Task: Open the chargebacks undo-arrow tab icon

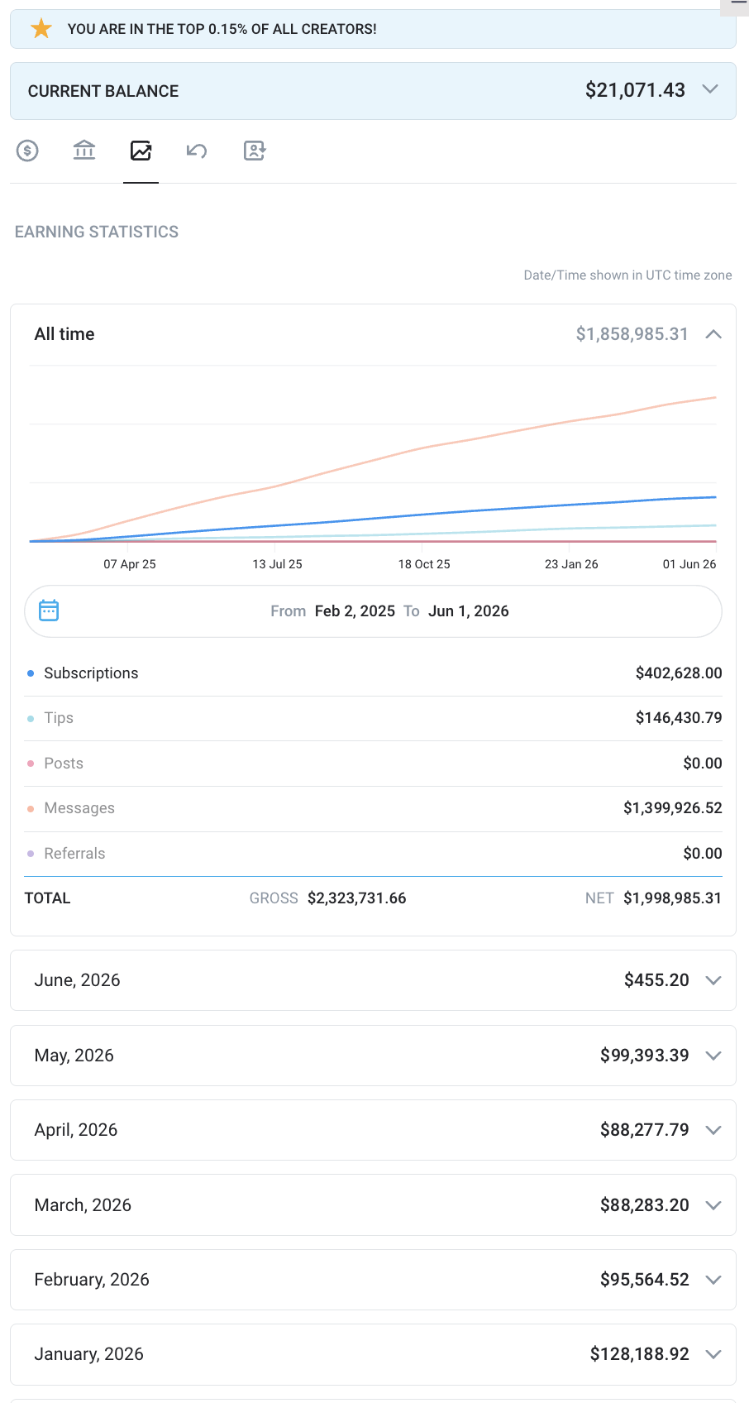Action: click(197, 151)
